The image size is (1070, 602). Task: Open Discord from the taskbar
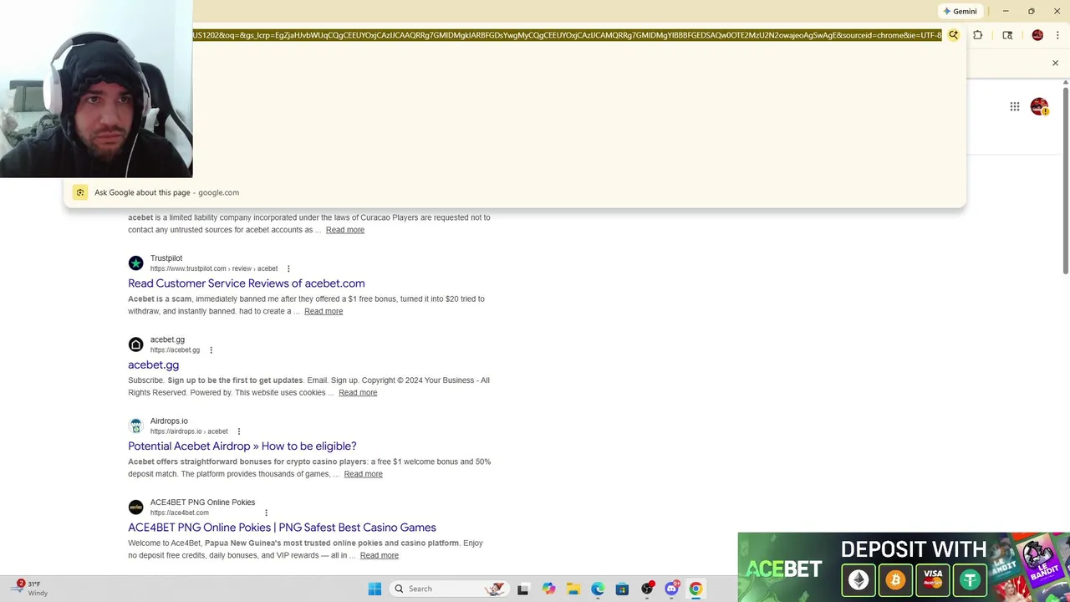click(x=671, y=589)
